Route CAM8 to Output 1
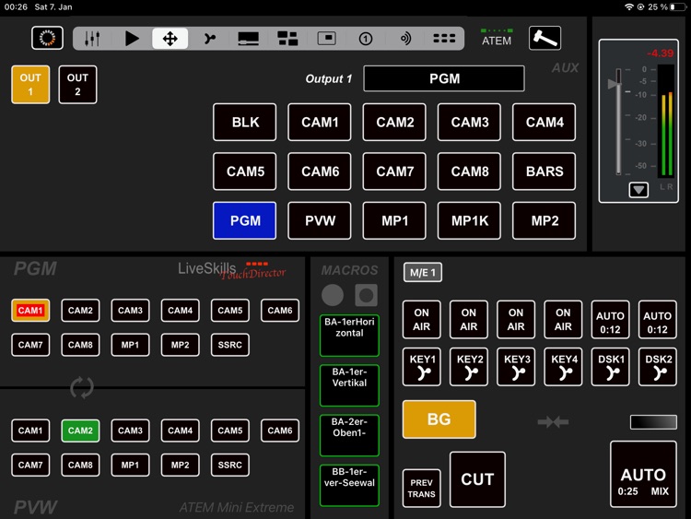The height and width of the screenshot is (519, 691). pyautogui.click(x=469, y=171)
